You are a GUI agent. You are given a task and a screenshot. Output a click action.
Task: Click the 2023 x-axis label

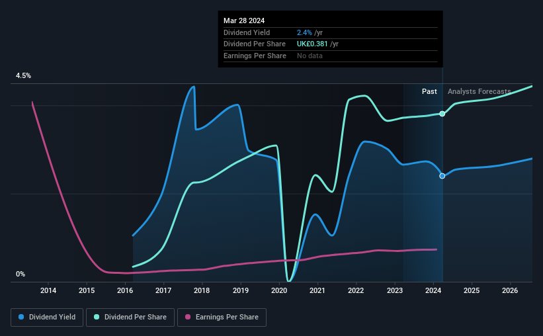(395, 290)
